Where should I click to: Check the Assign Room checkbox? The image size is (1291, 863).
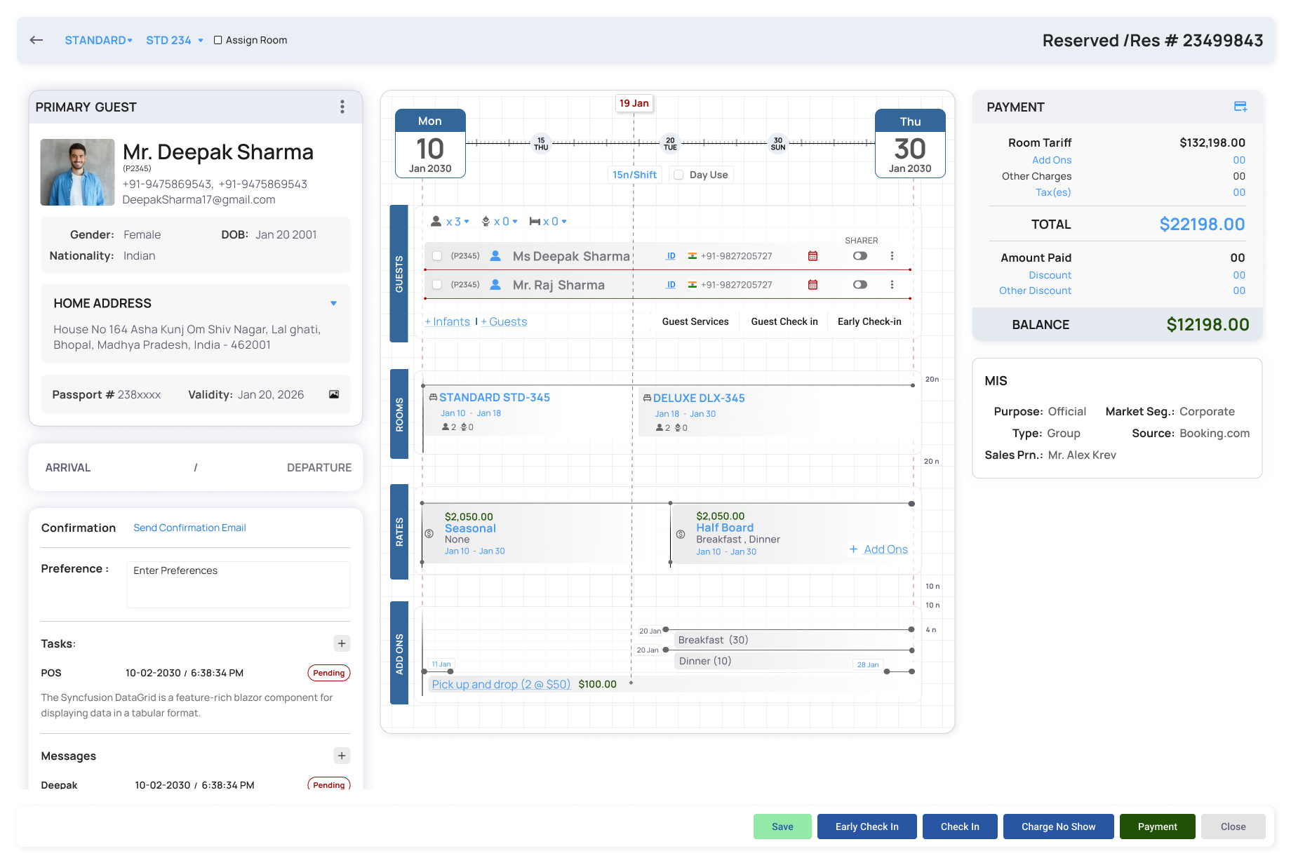pyautogui.click(x=218, y=40)
